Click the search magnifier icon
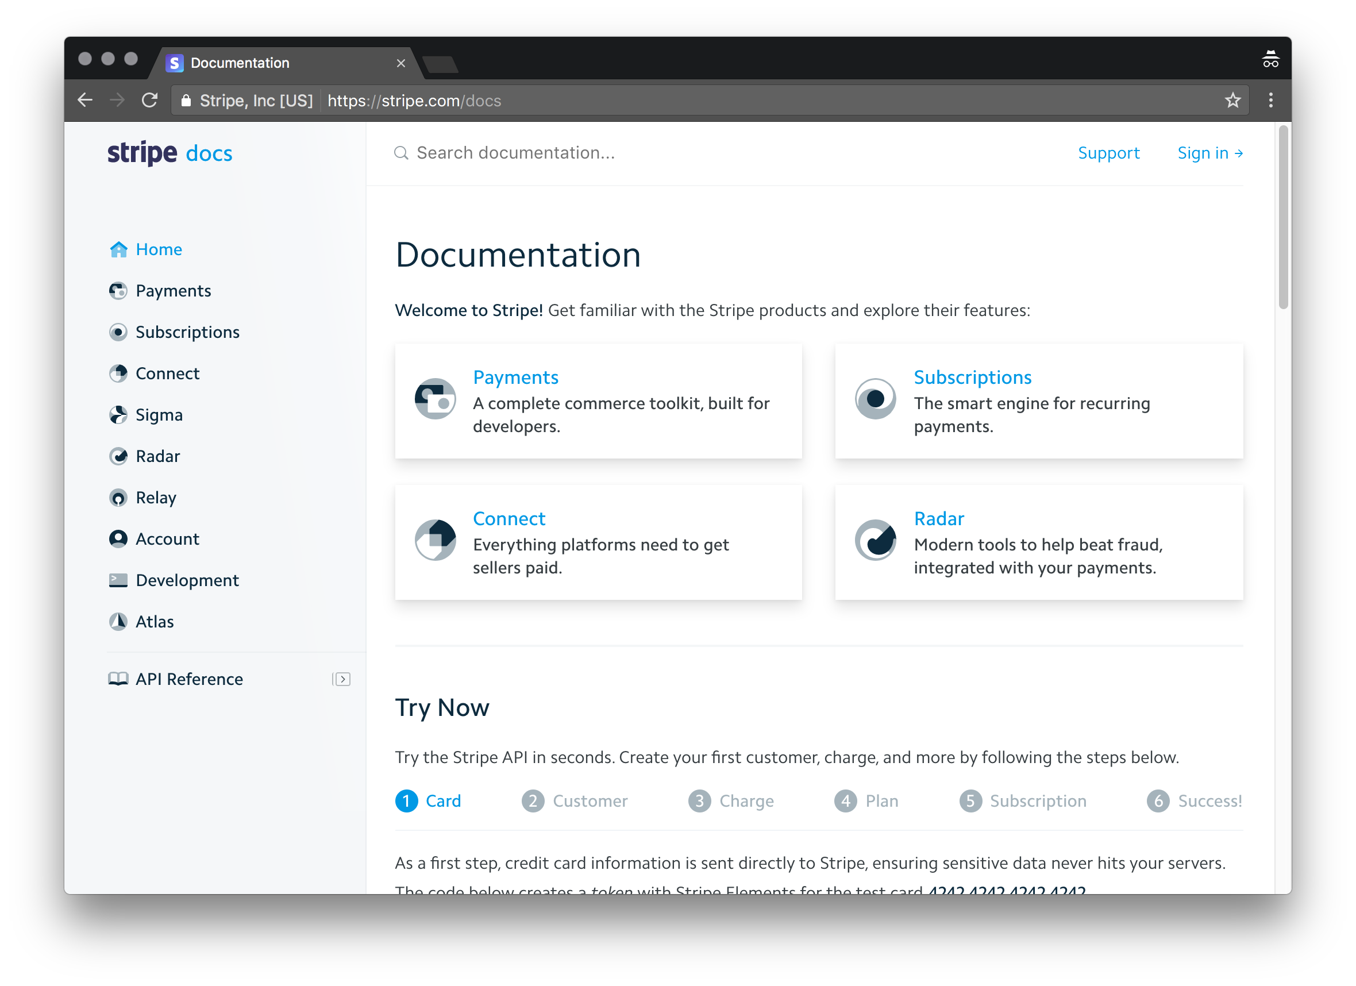The height and width of the screenshot is (986, 1356). (401, 153)
